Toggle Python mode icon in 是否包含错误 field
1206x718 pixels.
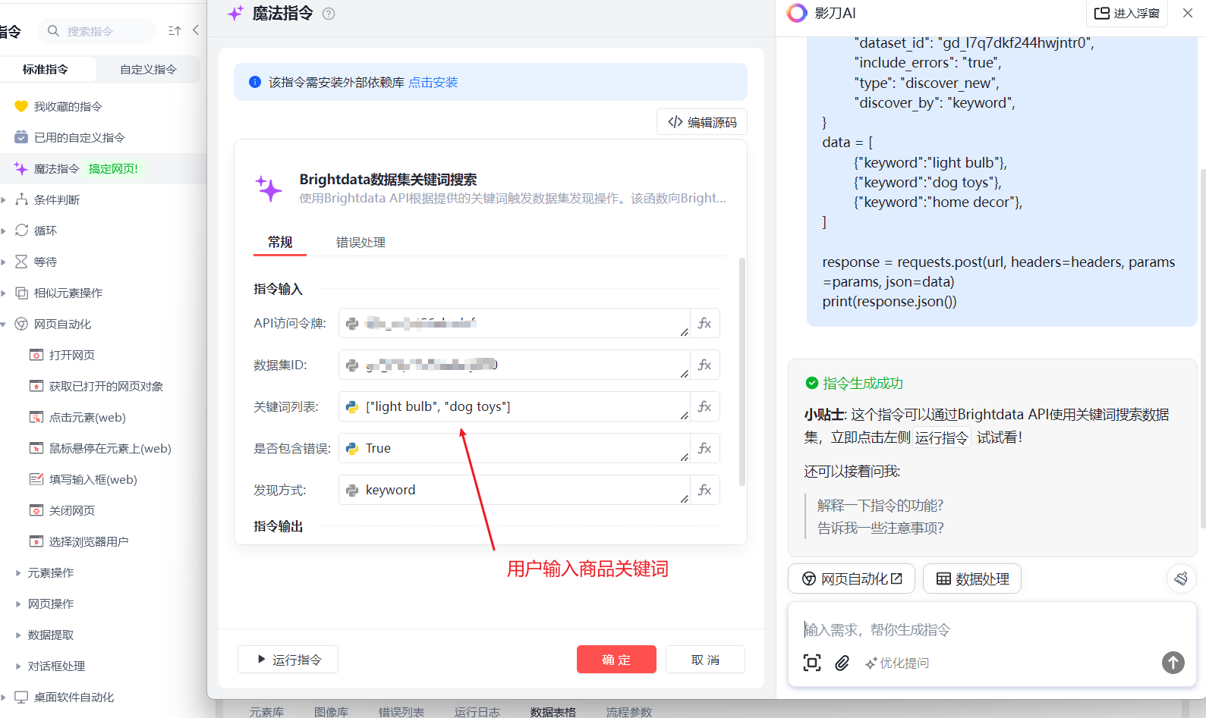[x=352, y=448]
